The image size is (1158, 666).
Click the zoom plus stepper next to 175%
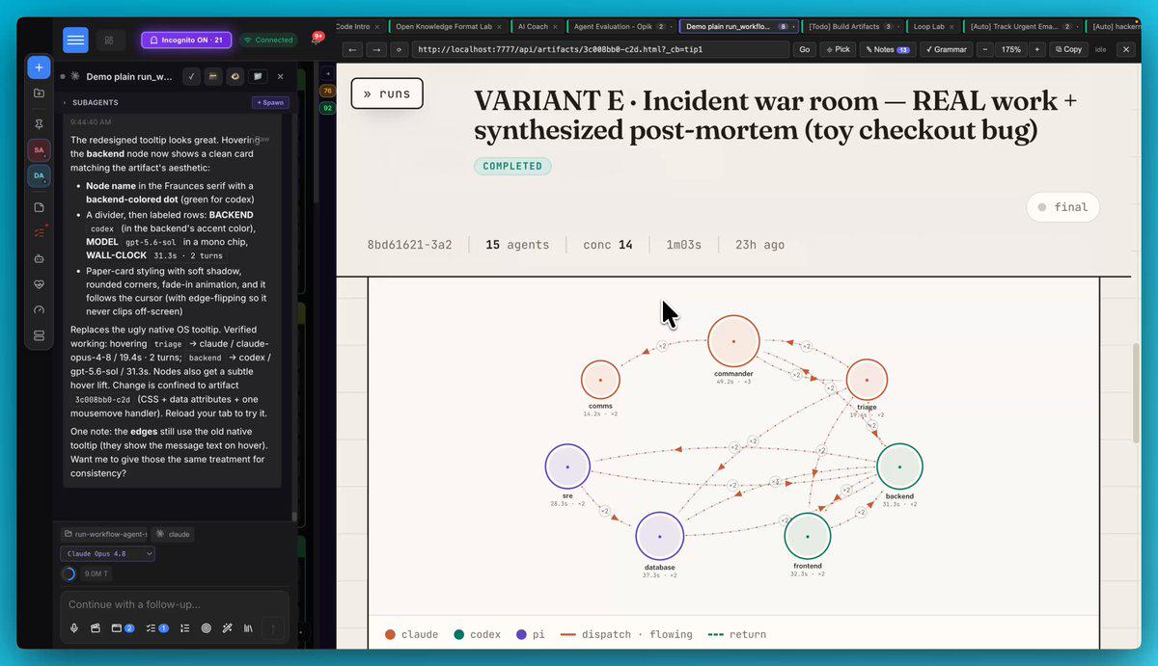(x=1036, y=49)
